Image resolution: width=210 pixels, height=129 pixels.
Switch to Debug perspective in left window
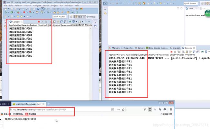coord(91,16)
